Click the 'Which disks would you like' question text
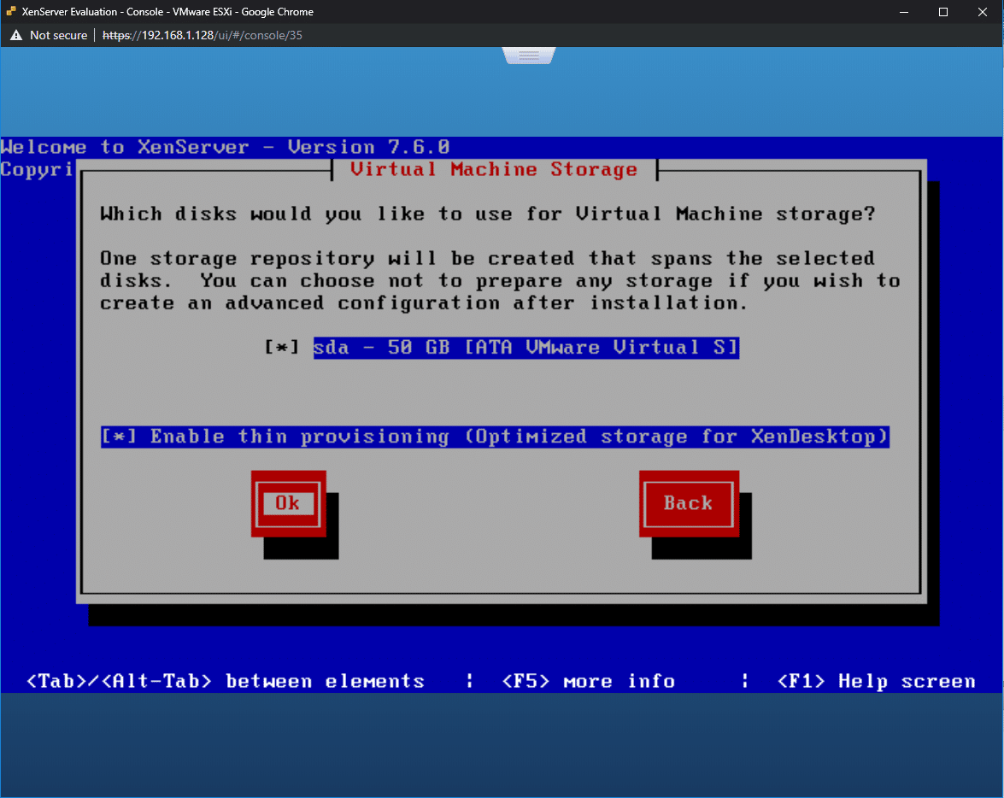The image size is (1004, 798). pos(488,214)
